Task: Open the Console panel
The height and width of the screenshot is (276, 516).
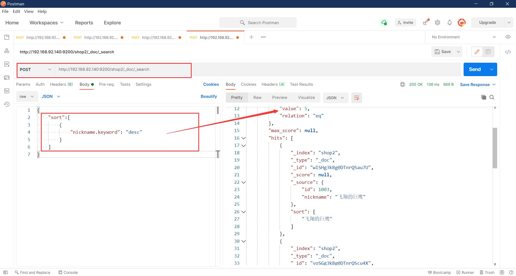Action: [68, 273]
